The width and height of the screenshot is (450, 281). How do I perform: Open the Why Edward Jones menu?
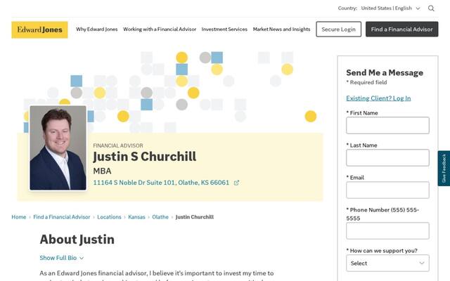tap(97, 30)
